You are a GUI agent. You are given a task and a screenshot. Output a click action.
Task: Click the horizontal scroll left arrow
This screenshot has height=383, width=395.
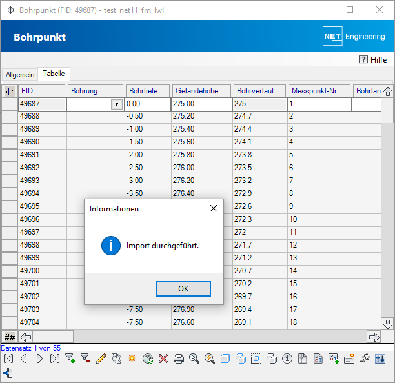[26, 337]
